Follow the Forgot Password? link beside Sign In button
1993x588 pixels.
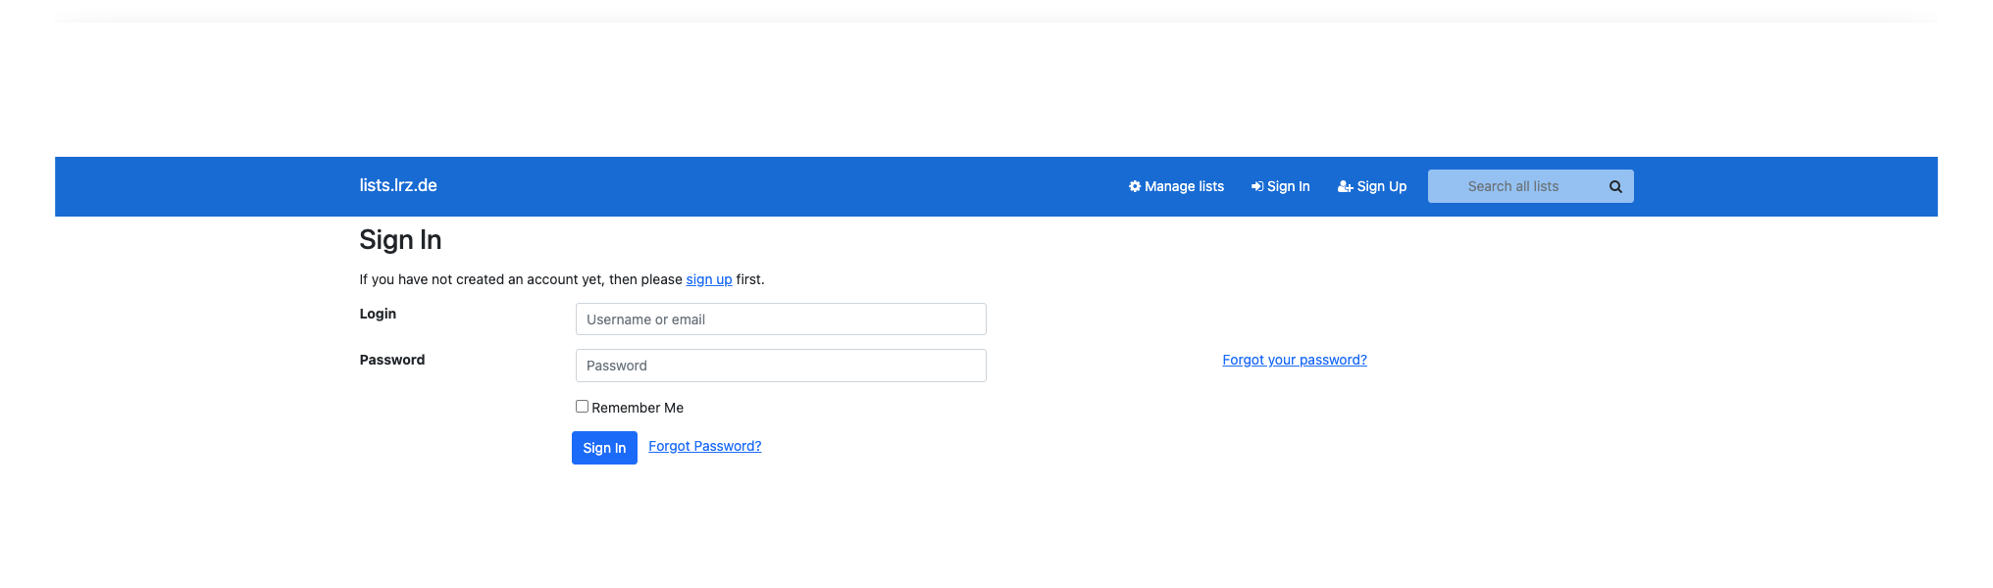(704, 446)
